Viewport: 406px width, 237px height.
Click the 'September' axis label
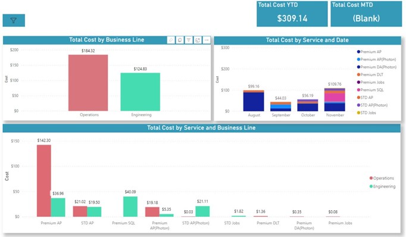281,115
